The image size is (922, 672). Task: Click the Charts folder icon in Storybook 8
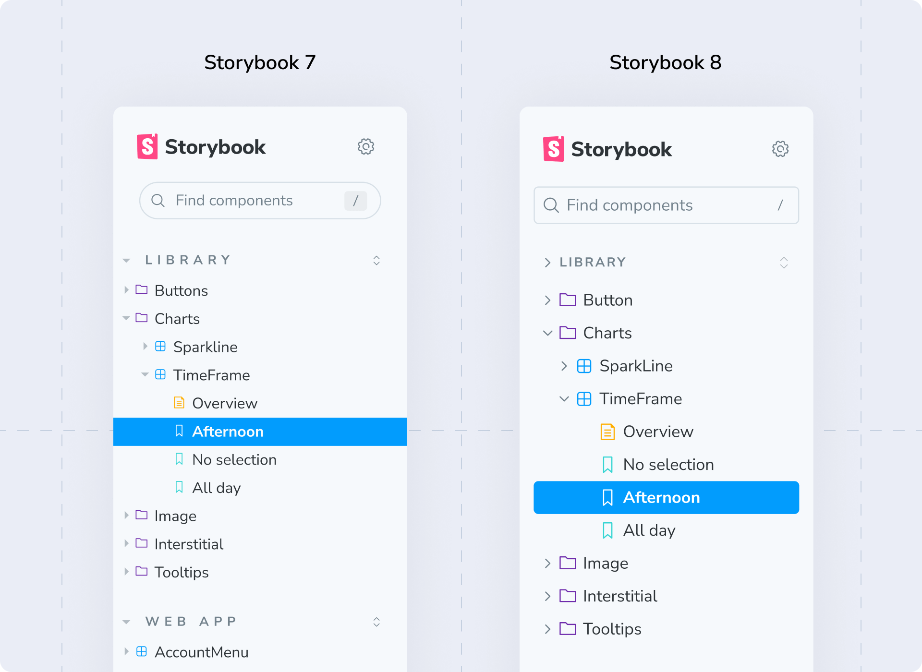pos(569,333)
